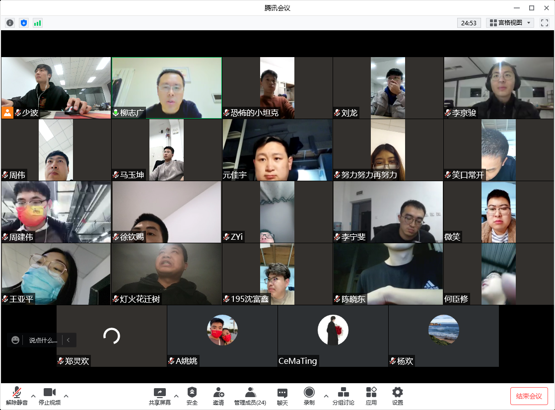Screen dimensions: 555x410
Task: Click the 说点什么 message input field
Action: [43, 340]
